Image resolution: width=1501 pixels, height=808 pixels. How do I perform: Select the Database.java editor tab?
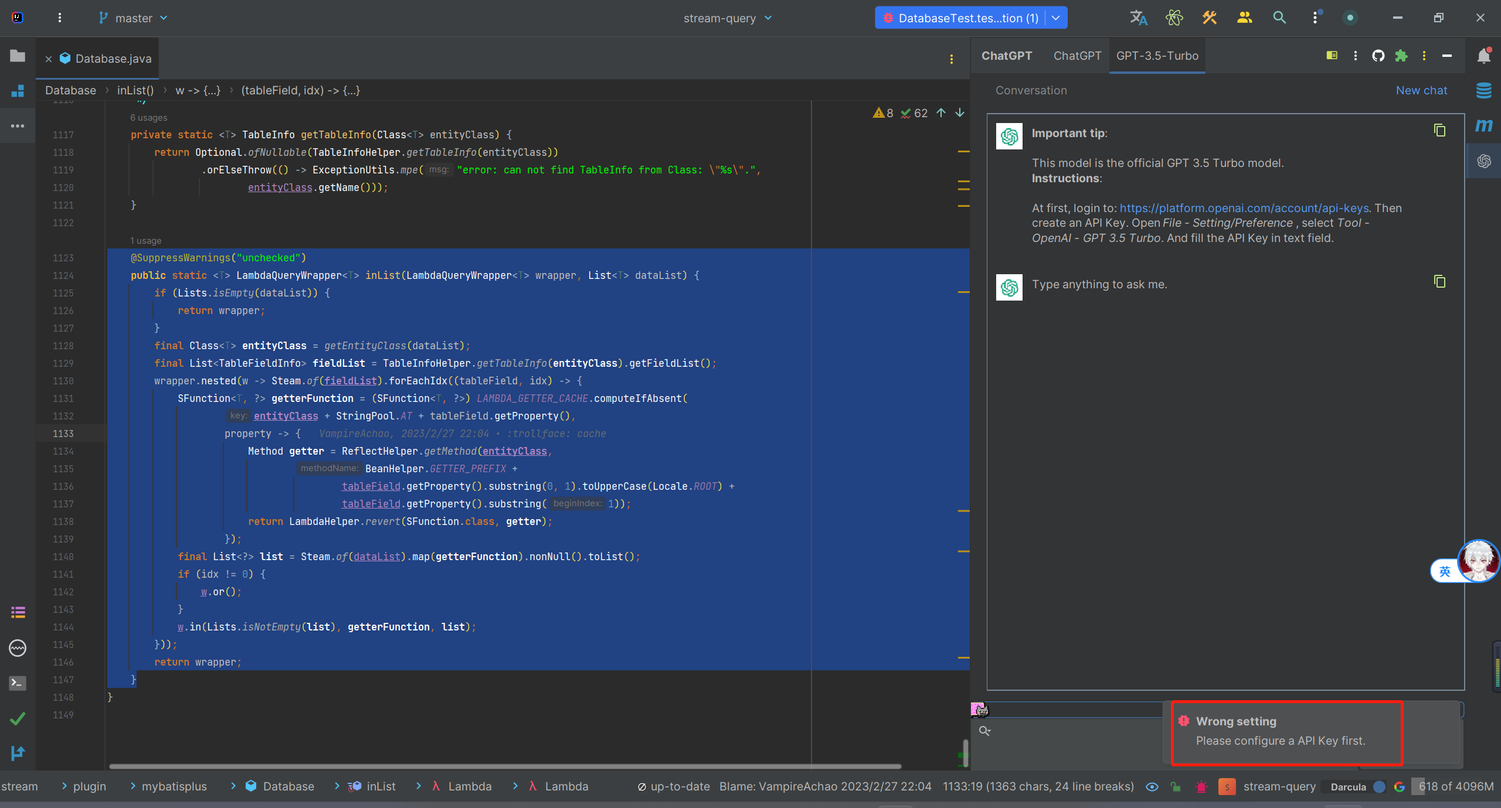click(x=113, y=59)
